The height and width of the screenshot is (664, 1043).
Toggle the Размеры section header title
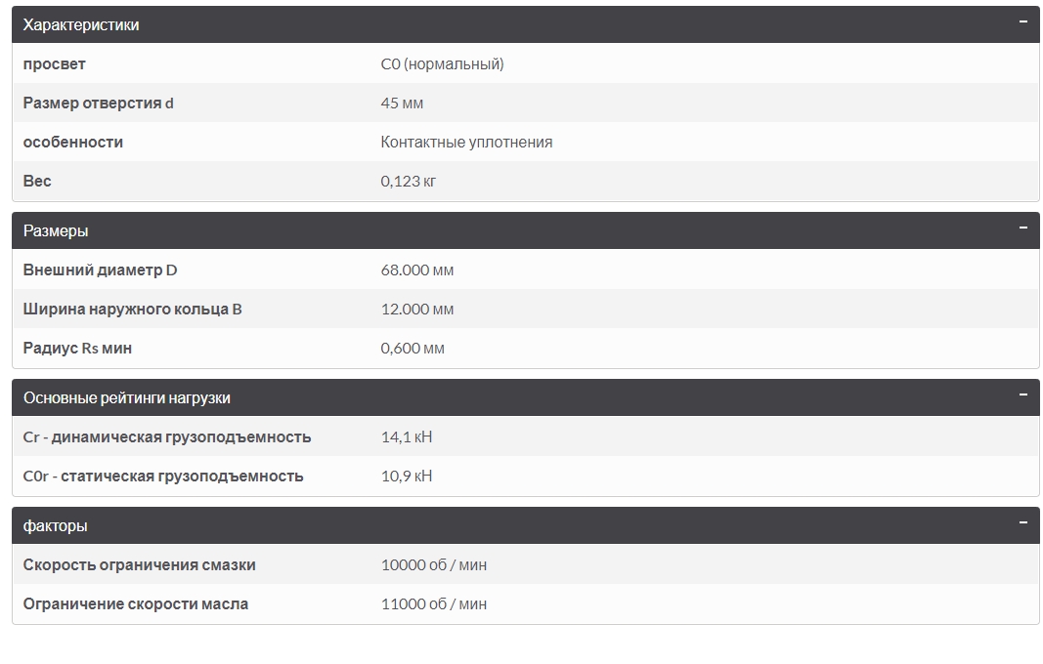(x=56, y=231)
